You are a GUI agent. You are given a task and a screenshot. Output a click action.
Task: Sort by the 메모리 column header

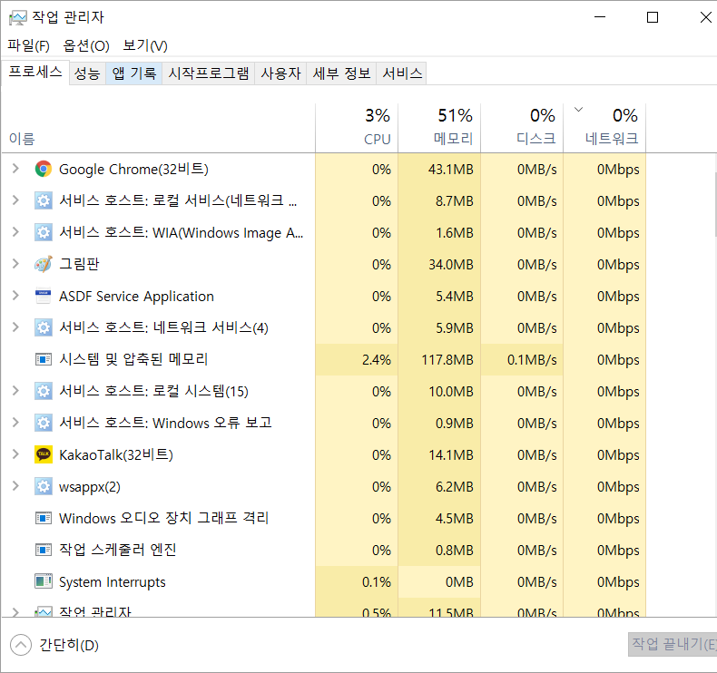[439, 128]
